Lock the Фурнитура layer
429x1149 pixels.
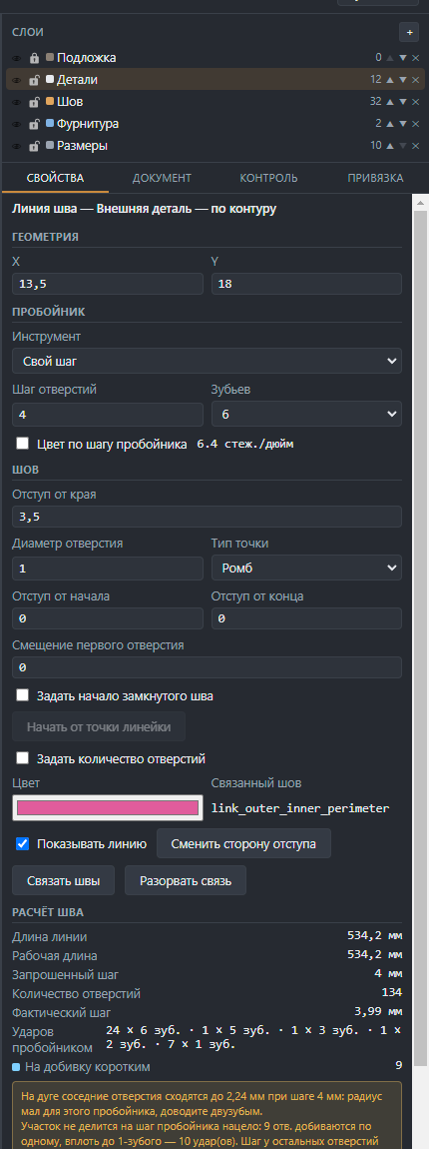(x=34, y=124)
